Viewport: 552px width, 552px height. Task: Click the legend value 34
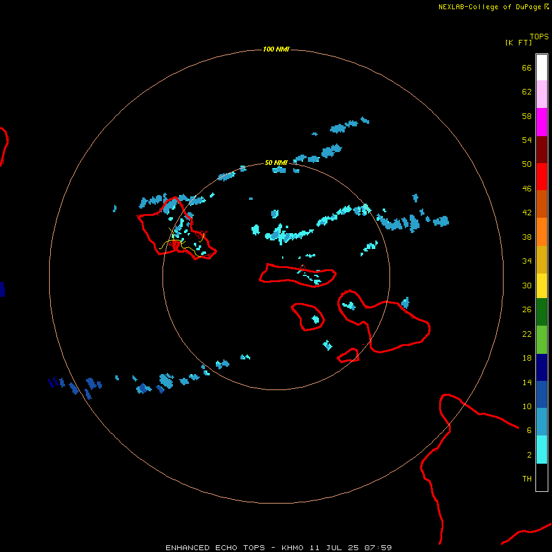[x=527, y=261]
